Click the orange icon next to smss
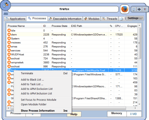The height and width of the screenshot is (120, 149). coord(9,46)
